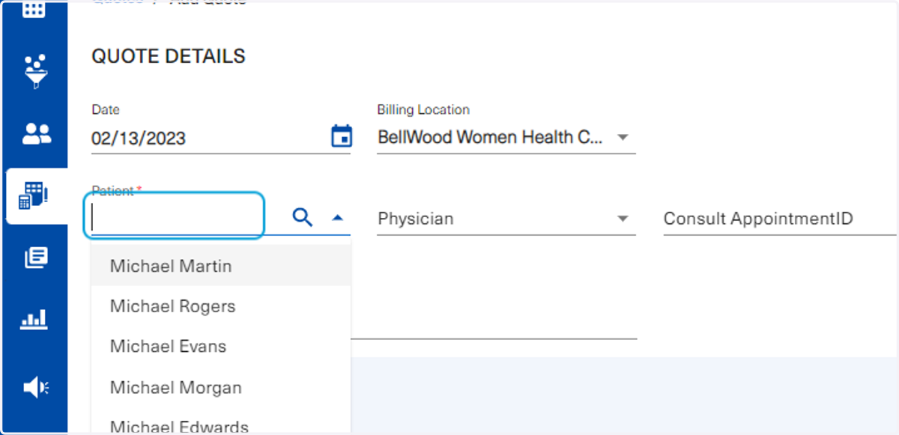
Task: Open the leads funnel icon in sidebar
Action: [35, 71]
